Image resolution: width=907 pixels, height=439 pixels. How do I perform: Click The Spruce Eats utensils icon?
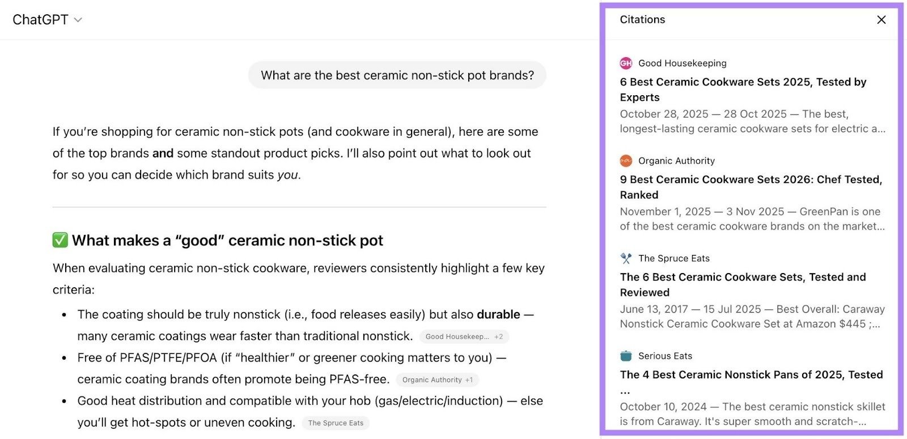[626, 258]
